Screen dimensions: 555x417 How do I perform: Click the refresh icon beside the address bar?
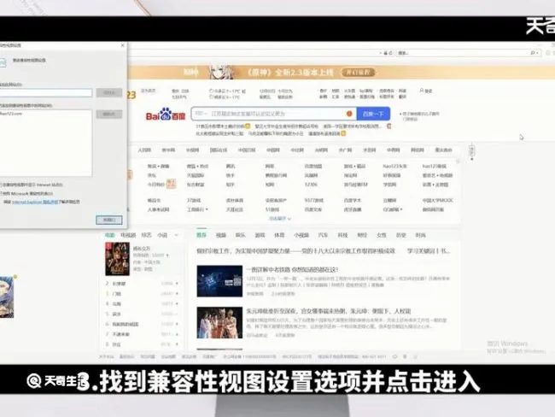391,53
